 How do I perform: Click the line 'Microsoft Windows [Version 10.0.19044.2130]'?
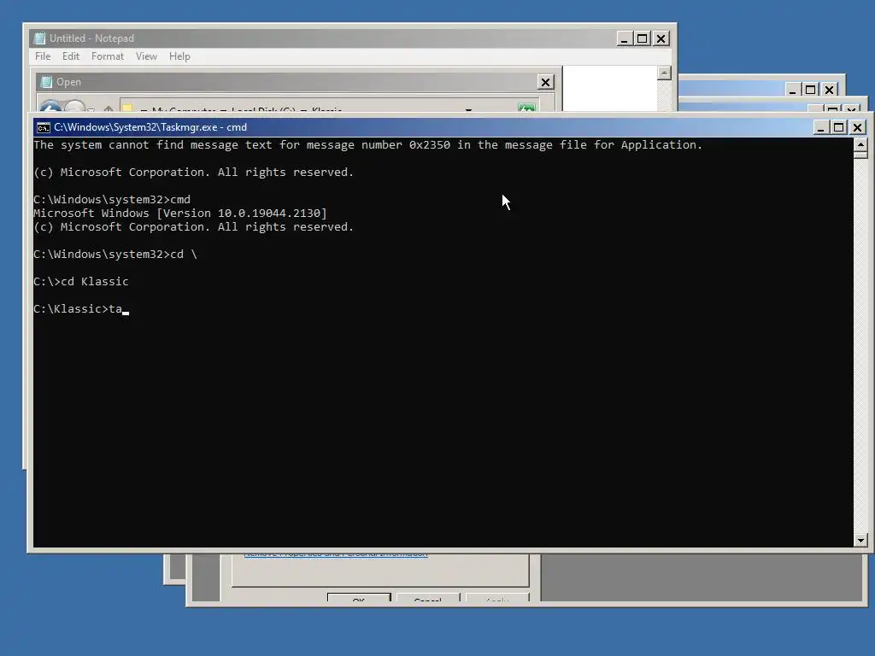tap(180, 213)
